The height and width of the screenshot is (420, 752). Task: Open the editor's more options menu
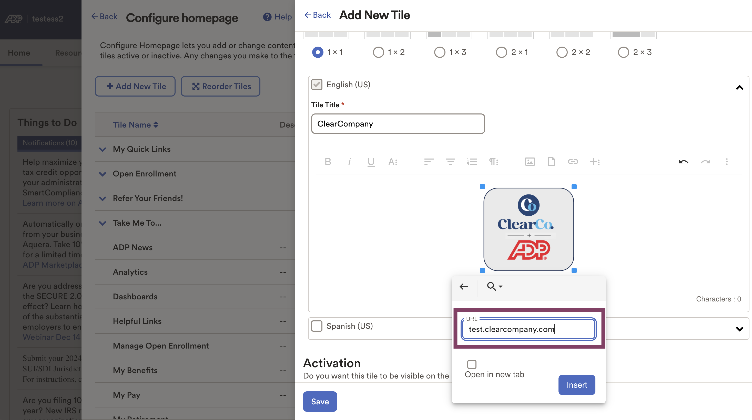[727, 162]
